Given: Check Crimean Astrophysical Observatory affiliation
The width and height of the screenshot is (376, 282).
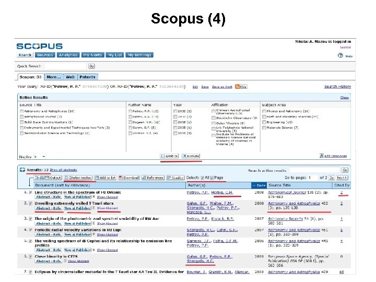Looking at the screenshot, I should pyautogui.click(x=213, y=111).
